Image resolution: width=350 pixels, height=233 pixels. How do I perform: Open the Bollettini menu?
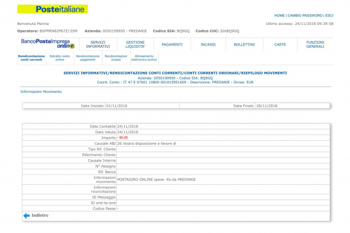tap(244, 45)
